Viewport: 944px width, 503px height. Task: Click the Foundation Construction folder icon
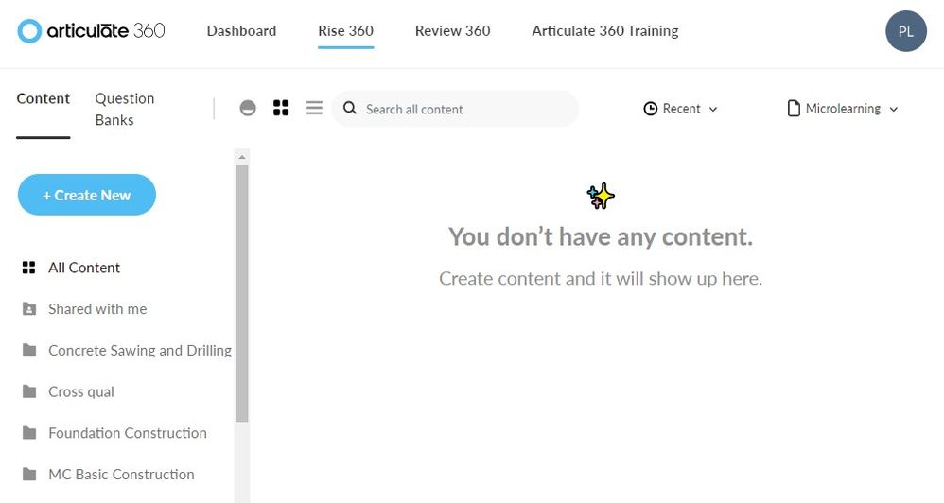(29, 433)
